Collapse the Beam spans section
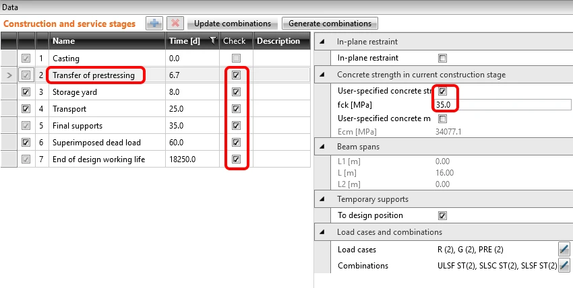 (322, 147)
